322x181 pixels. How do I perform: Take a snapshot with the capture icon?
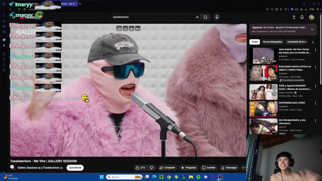click(272, 9)
